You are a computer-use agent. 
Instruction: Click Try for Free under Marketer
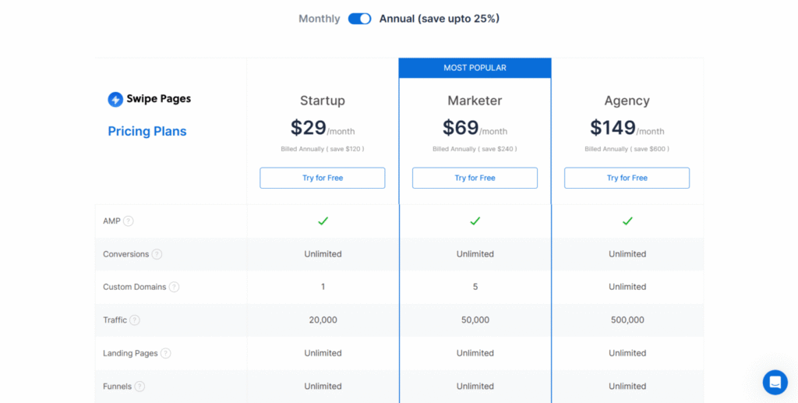tap(475, 178)
